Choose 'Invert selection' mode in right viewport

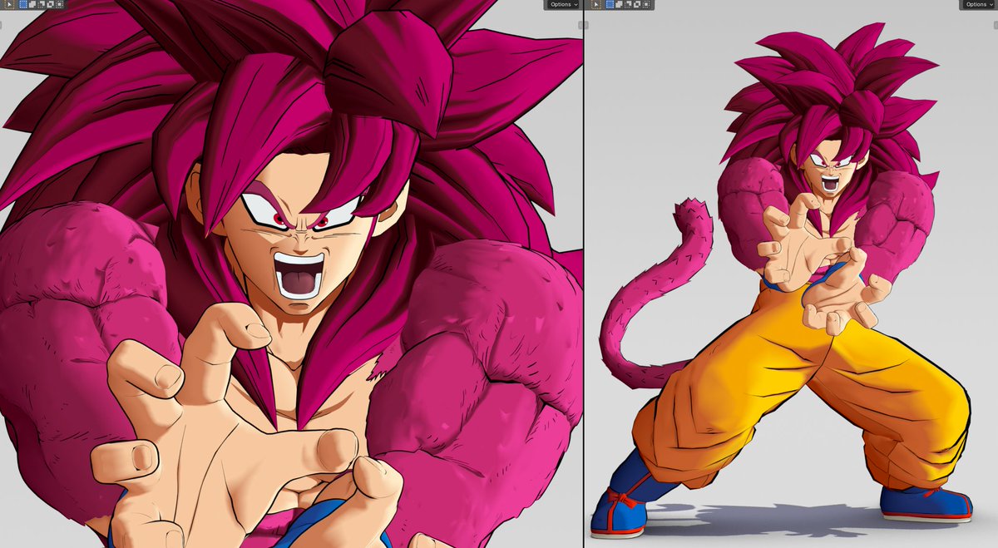pos(637,4)
